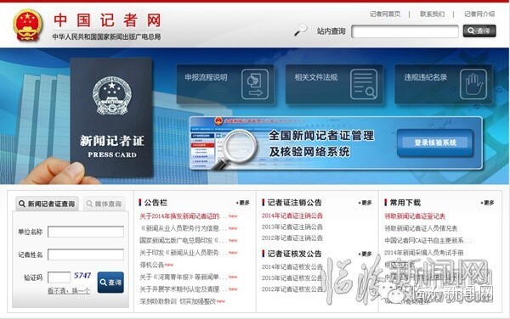The image size is (510, 319).
Task: Click the captcha image 5747
Action: (82, 276)
